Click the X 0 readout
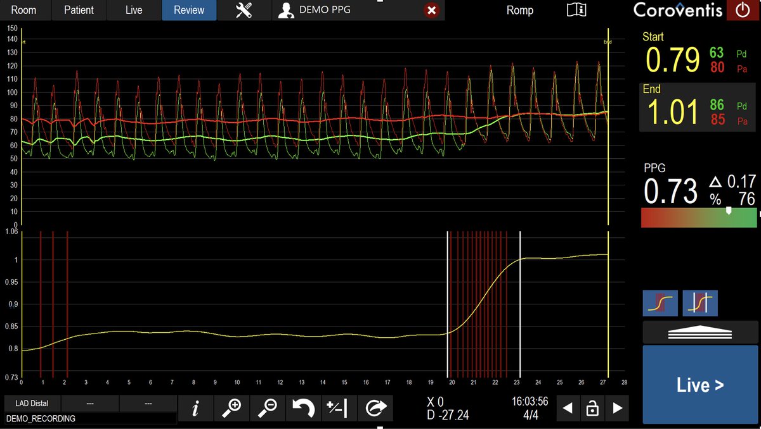761x429 pixels. point(436,401)
